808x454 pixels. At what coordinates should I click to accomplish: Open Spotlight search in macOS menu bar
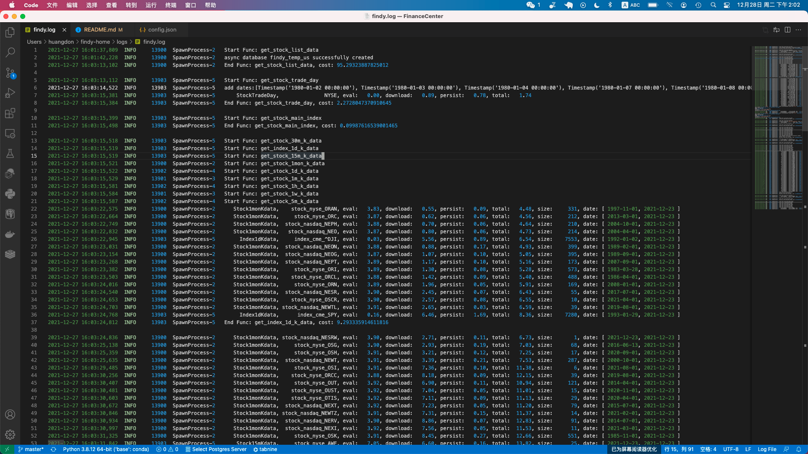[x=713, y=5]
